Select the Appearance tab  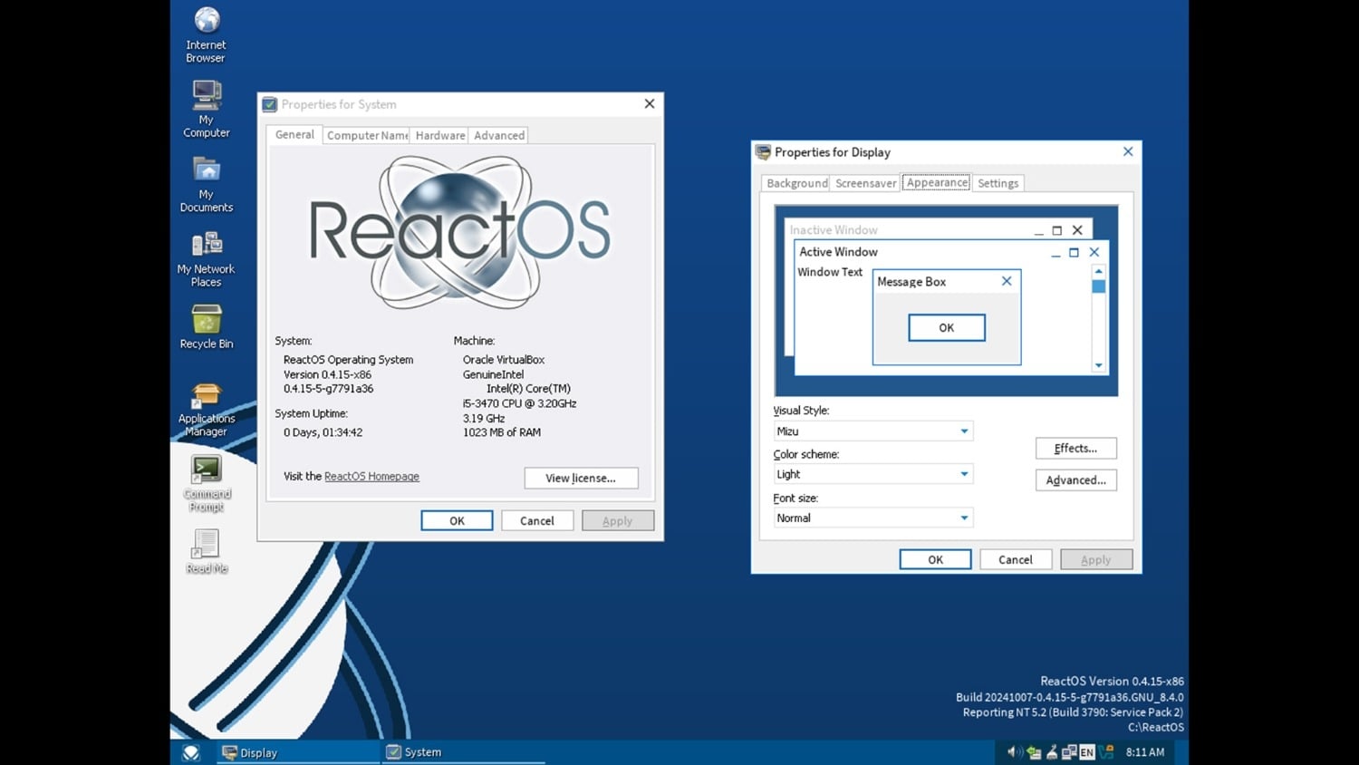[937, 182]
